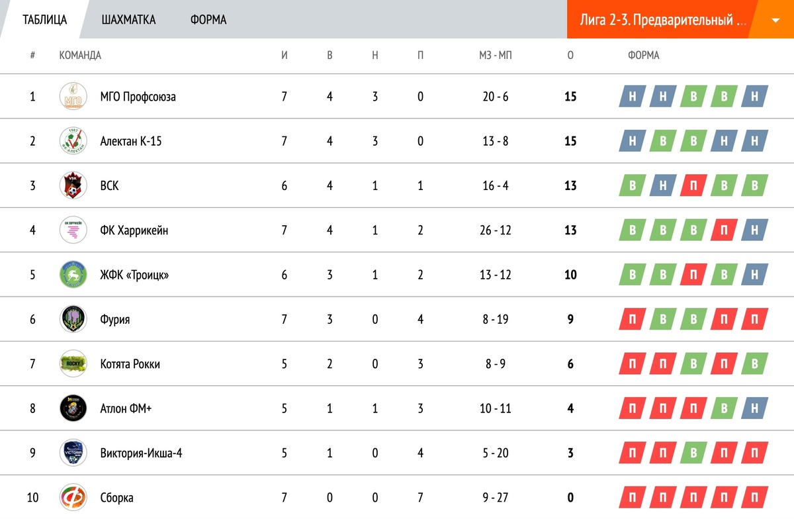Screen dimensions: 794x519
Task: Click МГО Профсоюза's first Н form badge
Action: (x=633, y=97)
